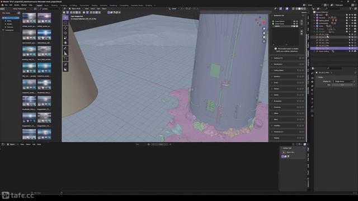Screen dimensions: 358x201
Task: Open the Window menu
Action: pyautogui.click(x=24, y=5)
